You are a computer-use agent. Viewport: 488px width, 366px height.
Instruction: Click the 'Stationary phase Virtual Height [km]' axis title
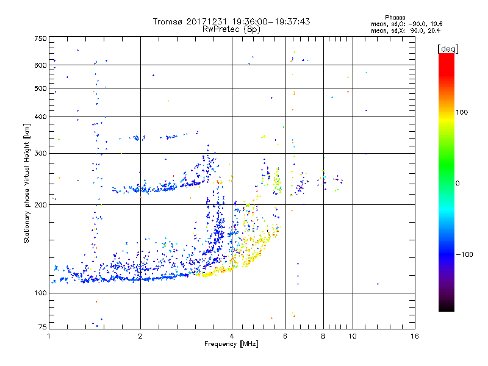27,183
